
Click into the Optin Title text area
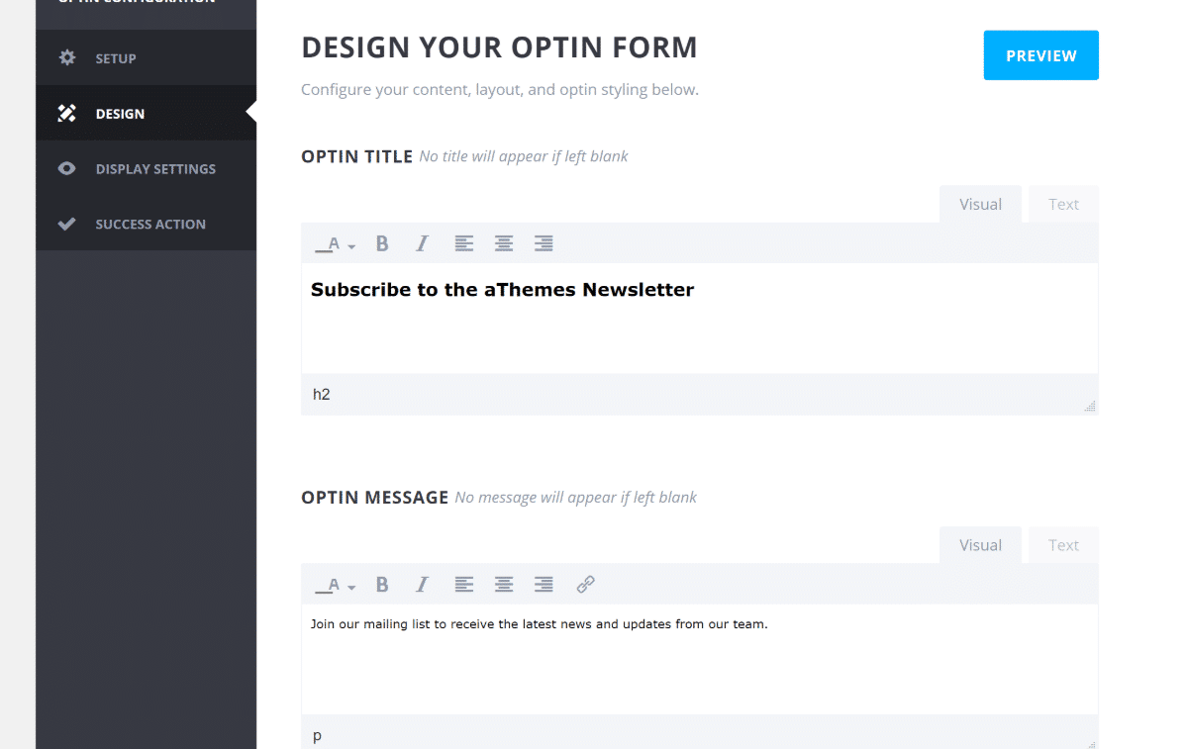699,319
